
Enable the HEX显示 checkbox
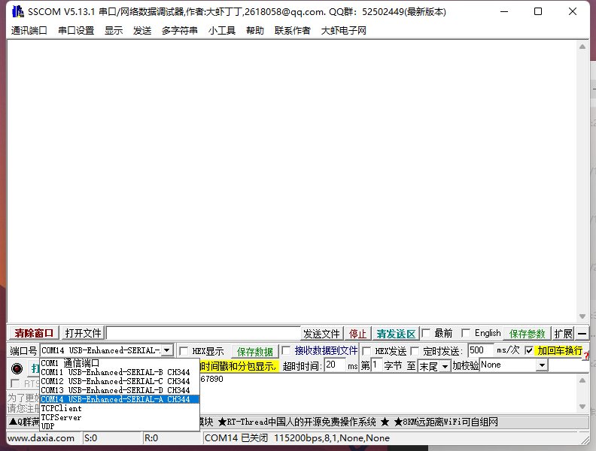tap(184, 351)
